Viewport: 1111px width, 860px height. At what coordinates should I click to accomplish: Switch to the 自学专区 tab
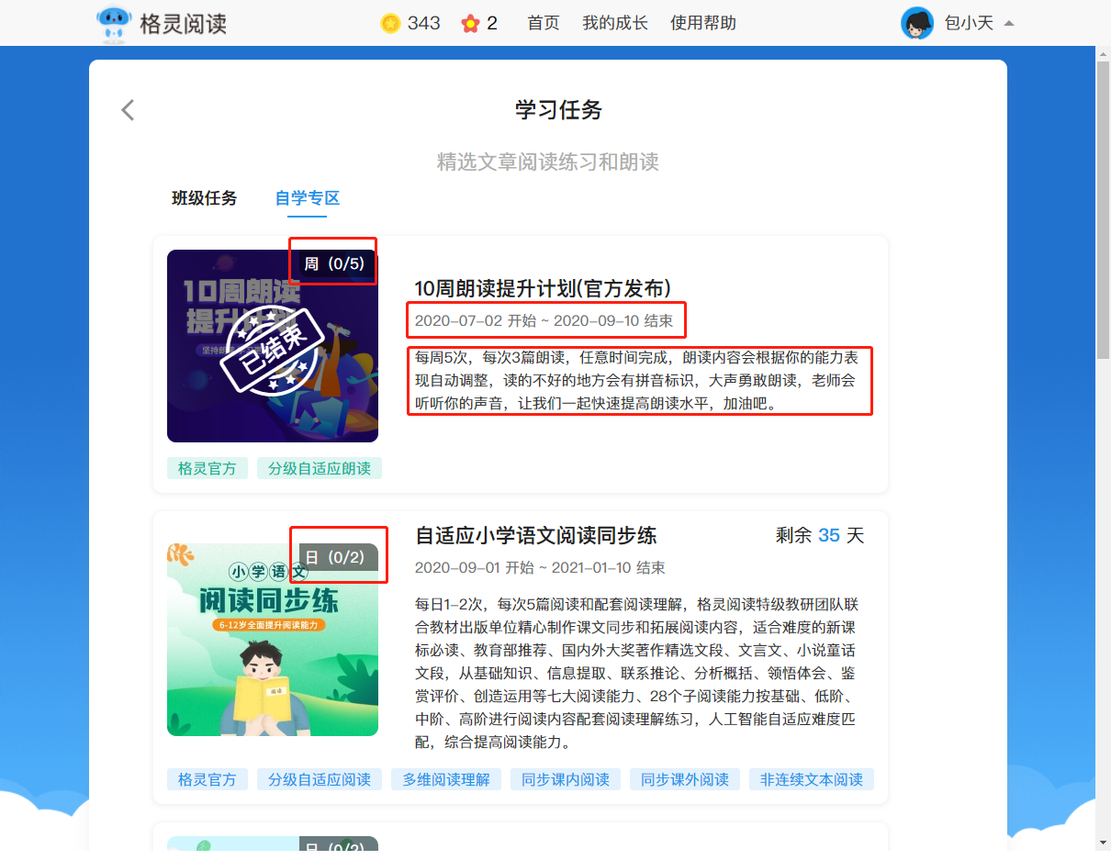[x=308, y=197]
